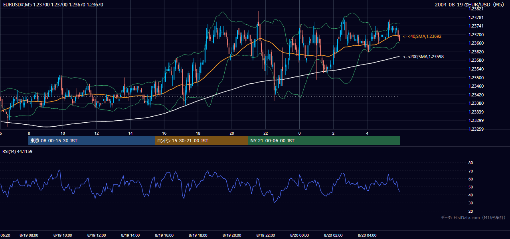Click price axis value 1.23821

tap(476, 9)
